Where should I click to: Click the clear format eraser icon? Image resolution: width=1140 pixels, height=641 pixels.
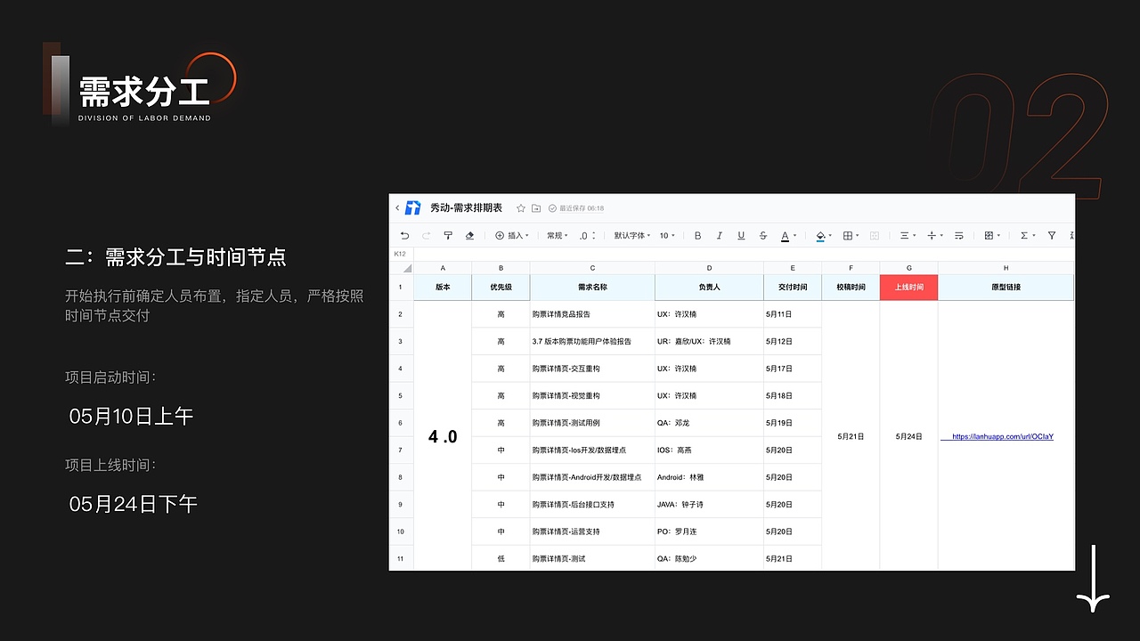(469, 235)
